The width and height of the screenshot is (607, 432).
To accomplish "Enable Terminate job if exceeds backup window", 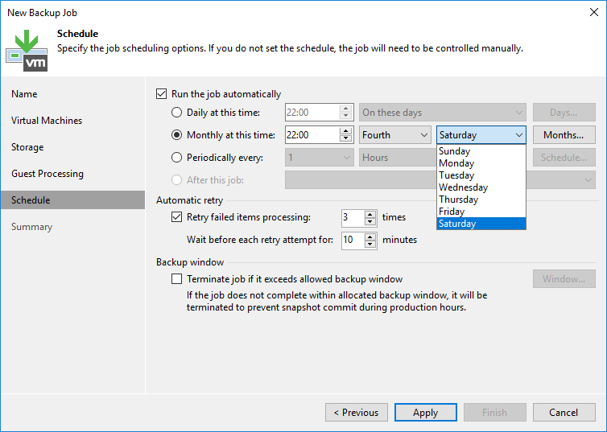I will coord(177,279).
